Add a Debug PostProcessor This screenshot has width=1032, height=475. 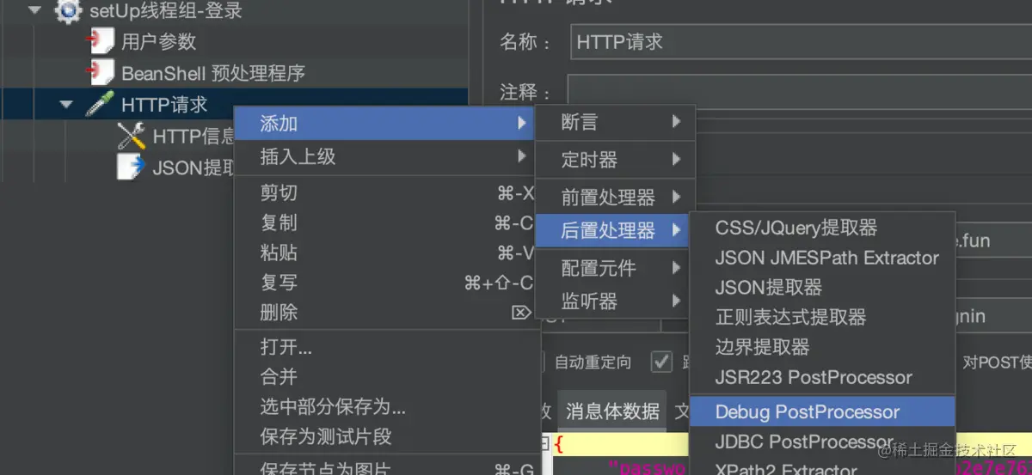point(823,412)
